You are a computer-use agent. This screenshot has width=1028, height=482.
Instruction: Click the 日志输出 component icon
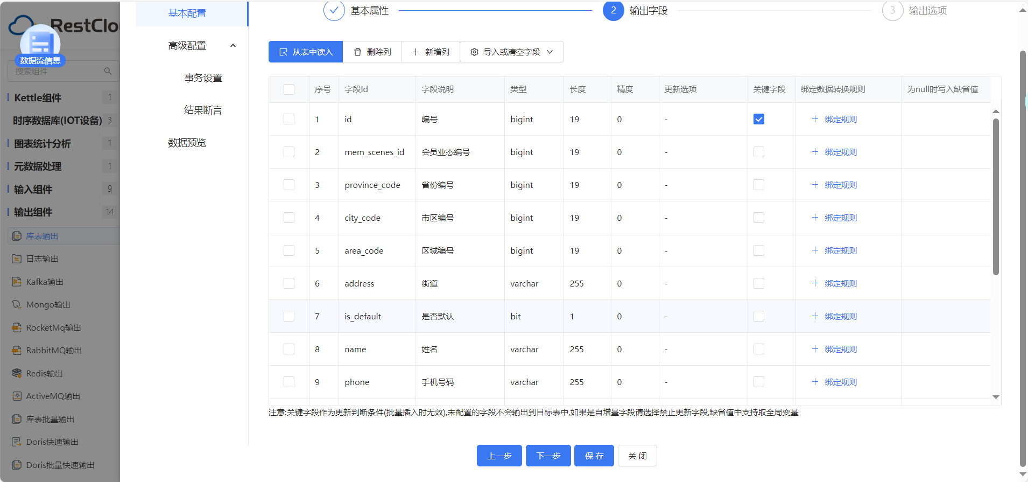point(17,259)
